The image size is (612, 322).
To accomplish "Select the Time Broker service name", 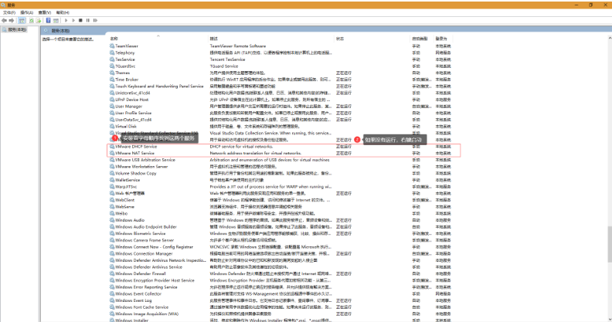I will click(127, 80).
